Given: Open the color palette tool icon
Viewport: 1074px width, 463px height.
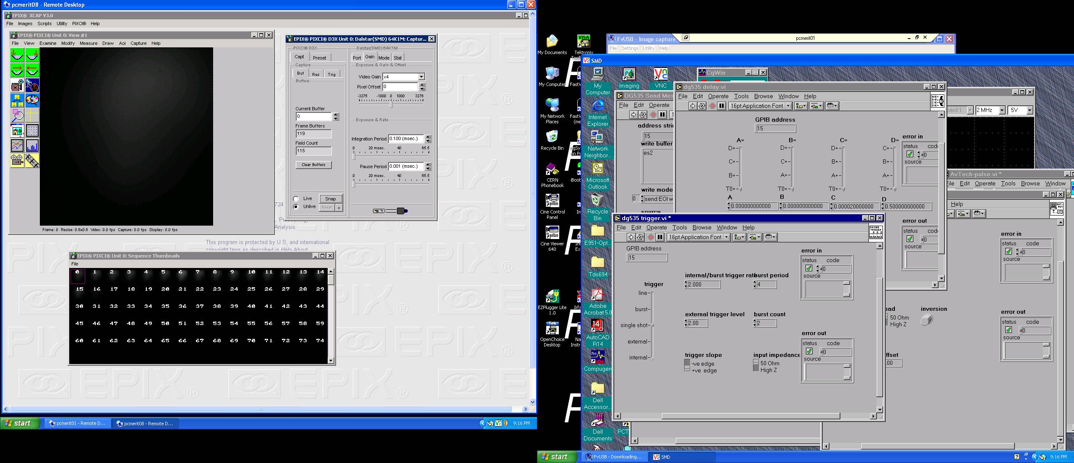Looking at the screenshot, I should tap(32, 100).
